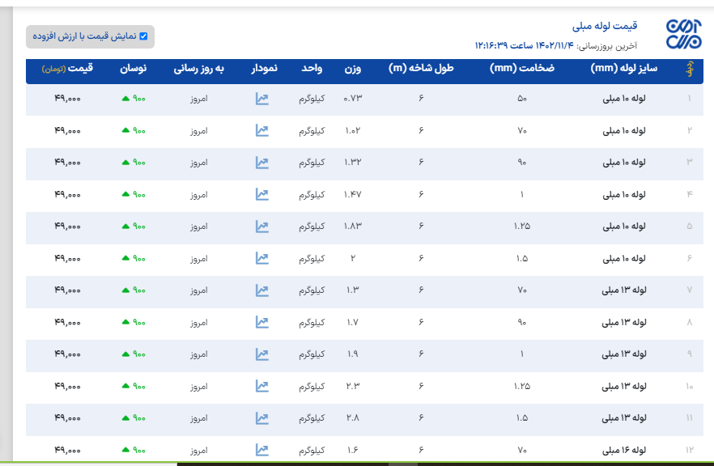Viewport: 714px width, 466px height.
Task: Click the نوسان column header
Action: point(134,69)
